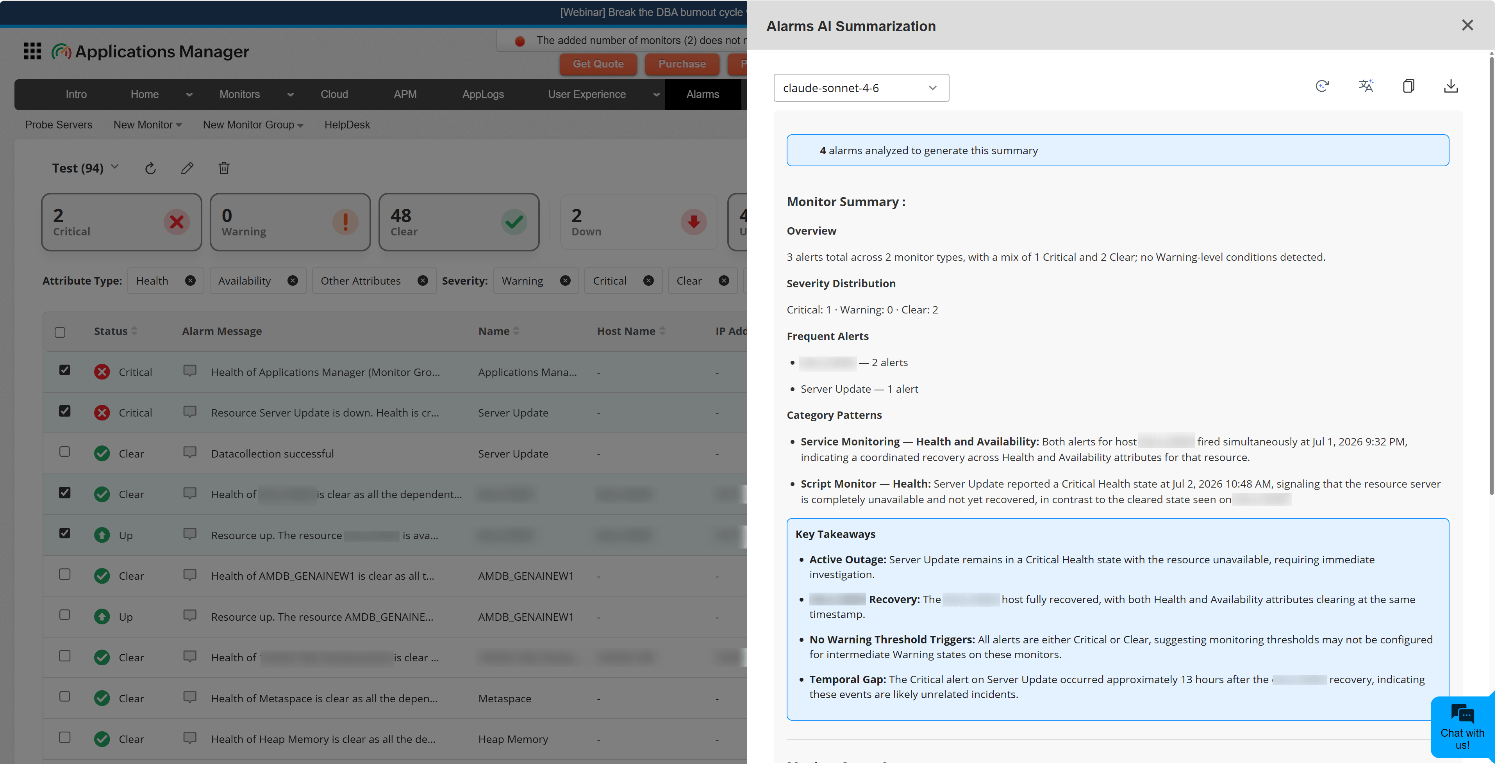Remove the Availability attribute filter
Viewport: 1496px width, 764px height.
coord(293,281)
